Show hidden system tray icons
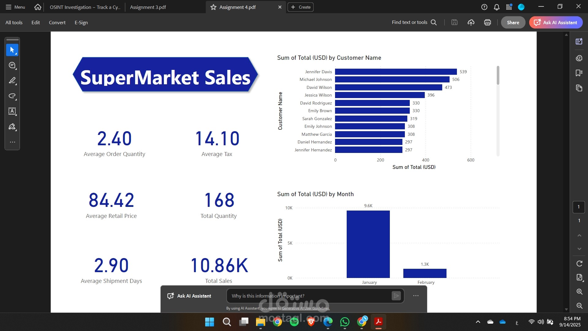 coord(478,322)
